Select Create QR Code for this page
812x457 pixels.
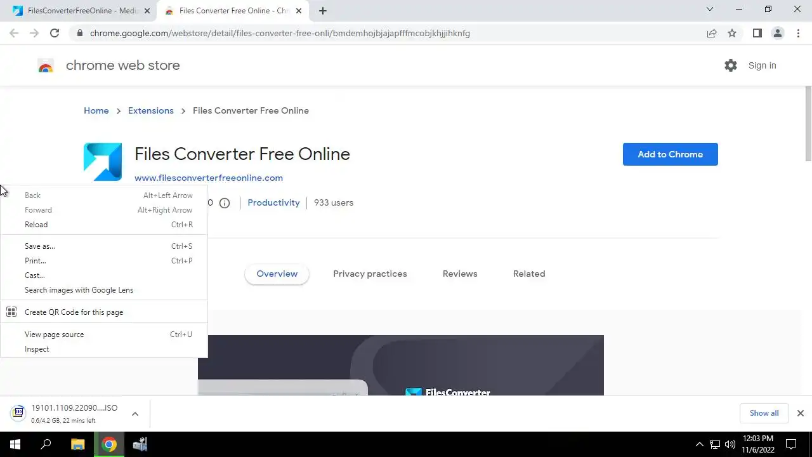[104, 312]
